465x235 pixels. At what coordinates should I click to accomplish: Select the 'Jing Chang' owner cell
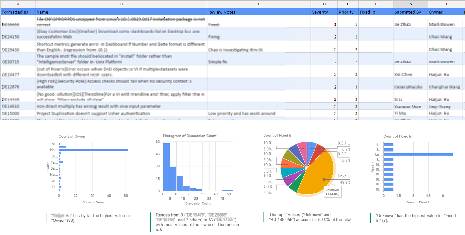(446, 106)
